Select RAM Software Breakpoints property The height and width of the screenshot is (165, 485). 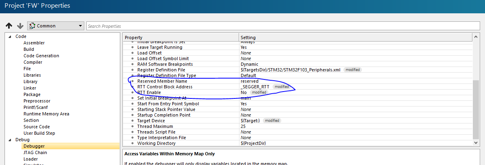click(165, 64)
